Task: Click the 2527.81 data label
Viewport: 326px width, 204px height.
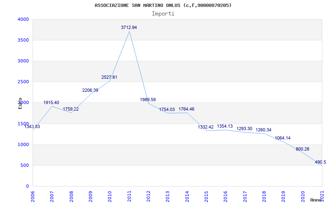Action: pos(109,77)
